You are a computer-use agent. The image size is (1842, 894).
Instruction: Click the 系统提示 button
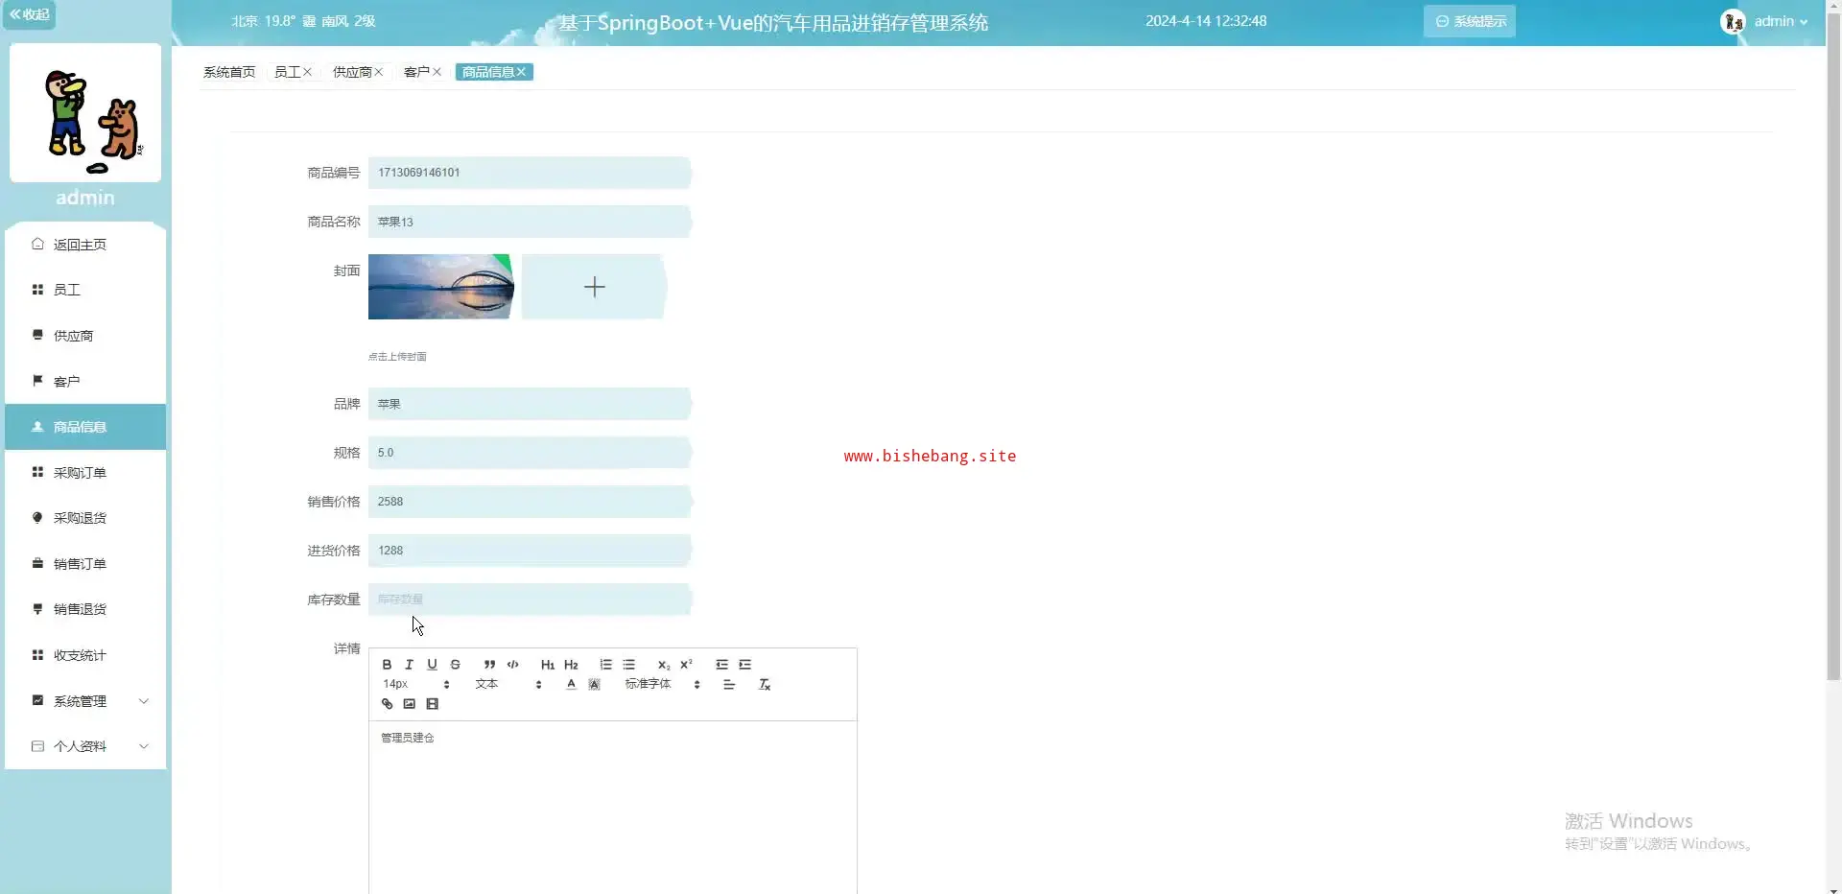coord(1470,21)
